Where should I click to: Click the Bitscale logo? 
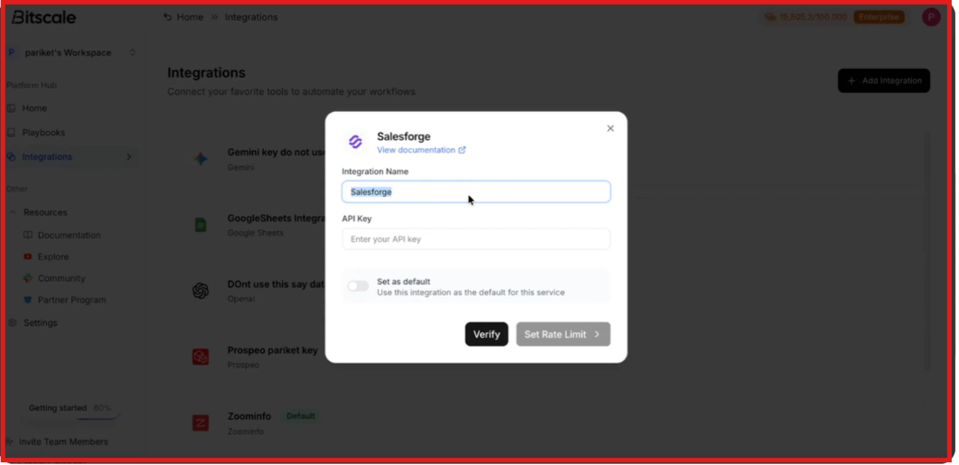(x=43, y=17)
